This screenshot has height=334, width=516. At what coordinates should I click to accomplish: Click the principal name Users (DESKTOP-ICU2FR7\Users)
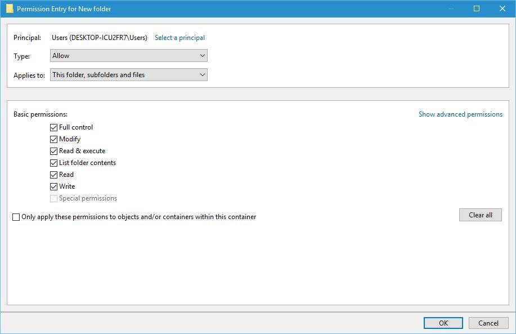[100, 38]
